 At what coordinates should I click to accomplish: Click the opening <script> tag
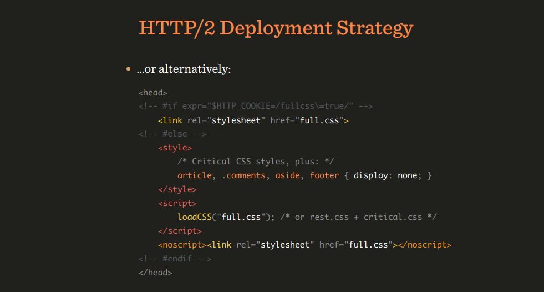pyautogui.click(x=177, y=203)
